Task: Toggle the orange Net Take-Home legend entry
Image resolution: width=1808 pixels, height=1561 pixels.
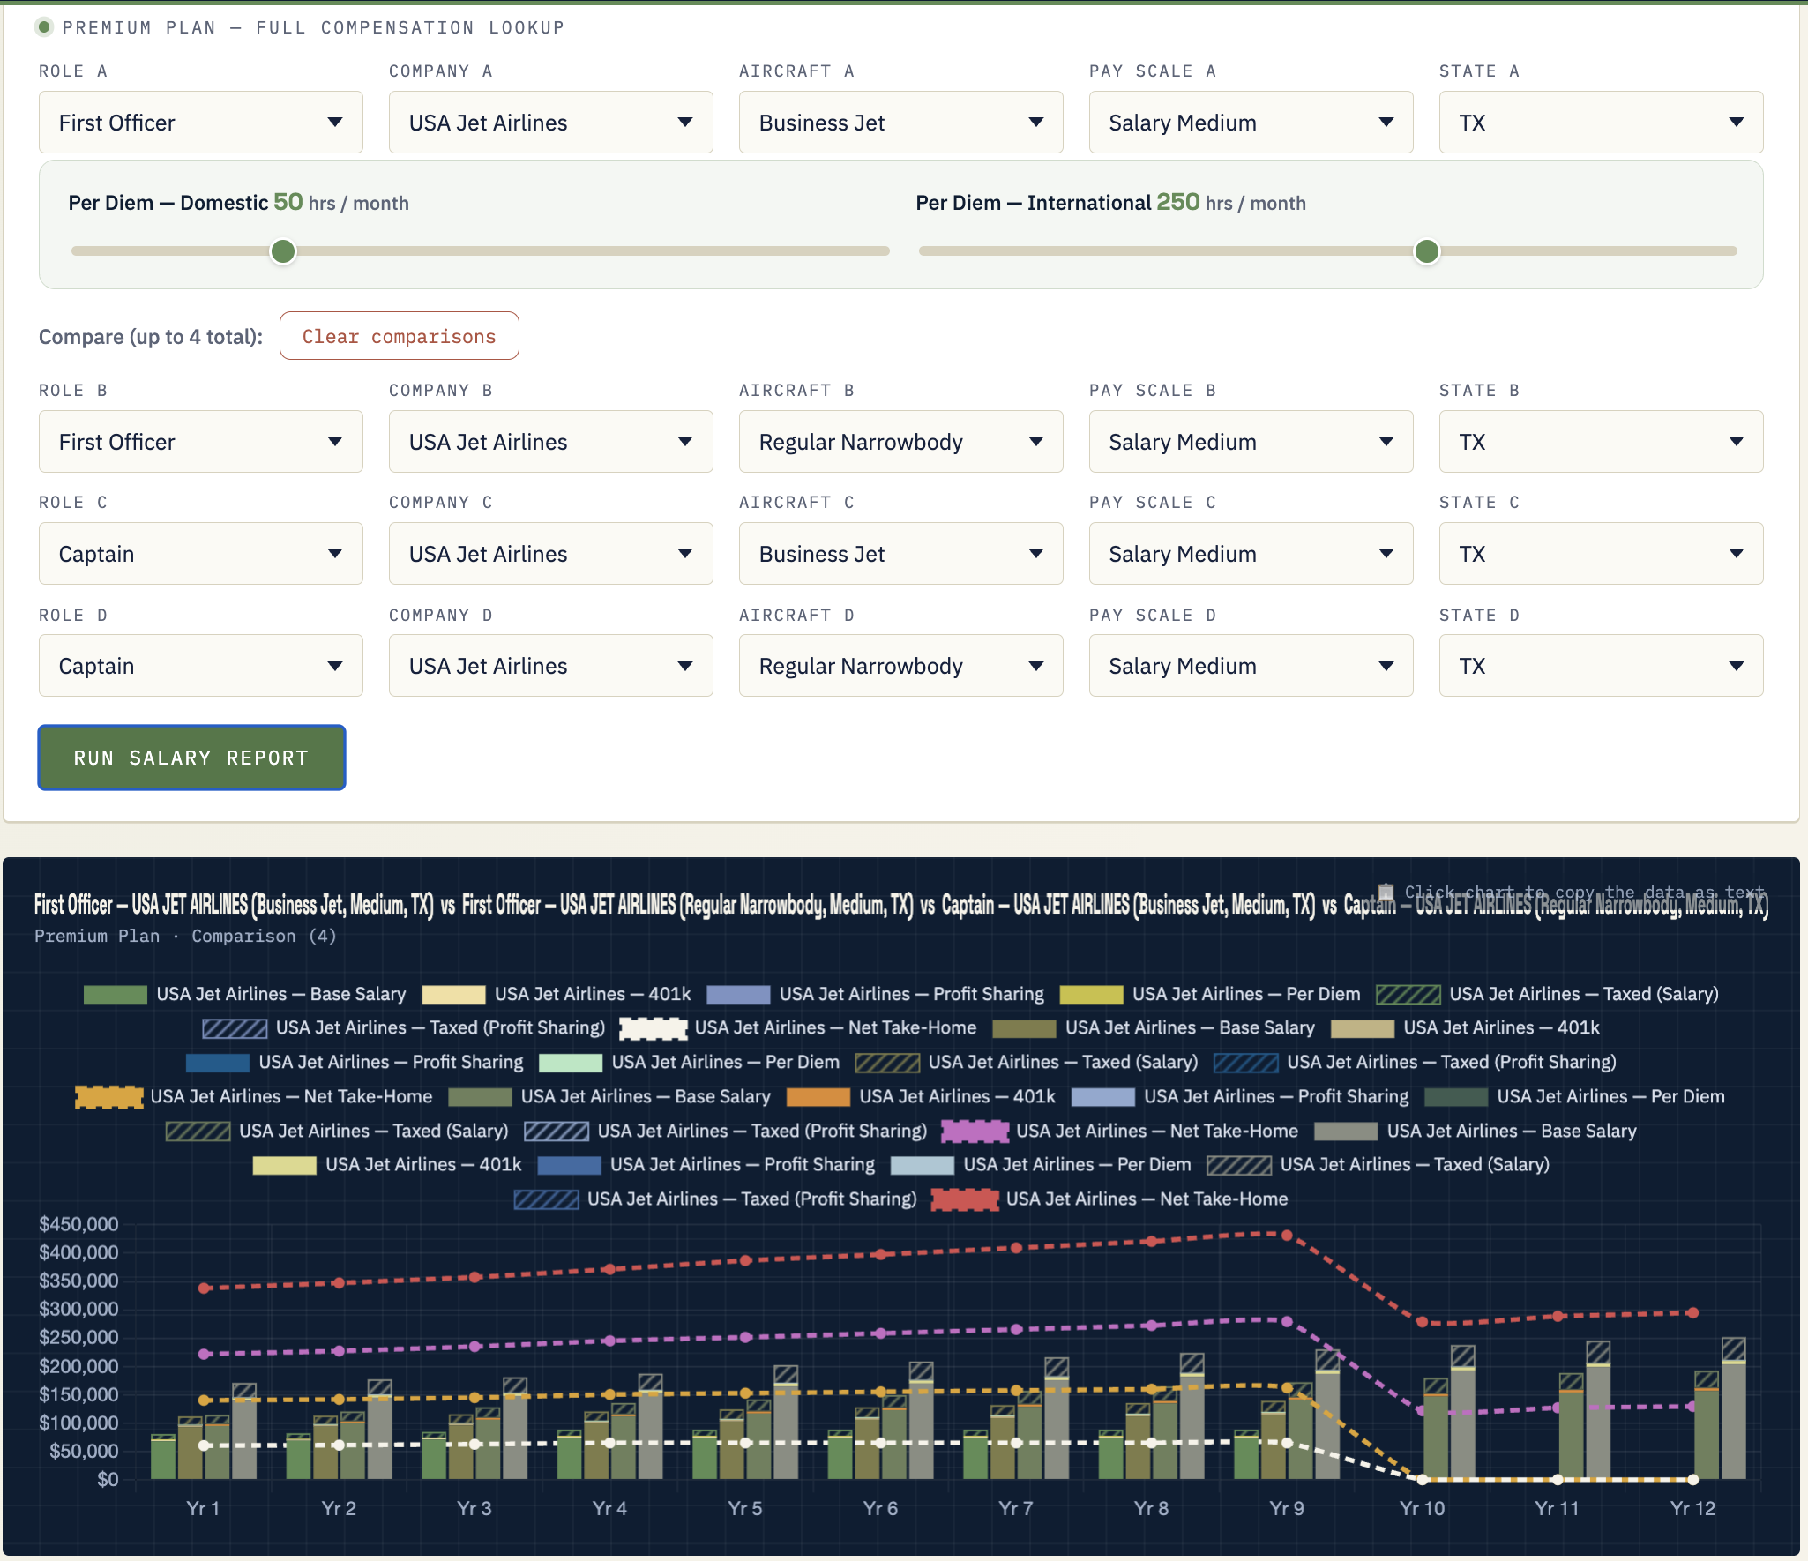Action: click(x=254, y=1097)
